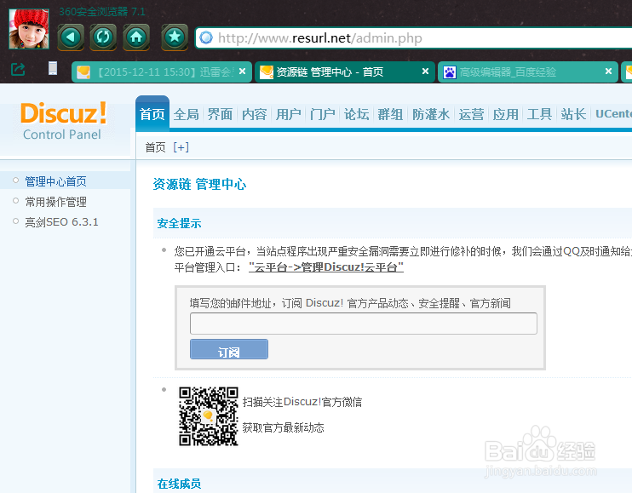Open the 全局 navigation menu
The image size is (632, 493).
187,114
